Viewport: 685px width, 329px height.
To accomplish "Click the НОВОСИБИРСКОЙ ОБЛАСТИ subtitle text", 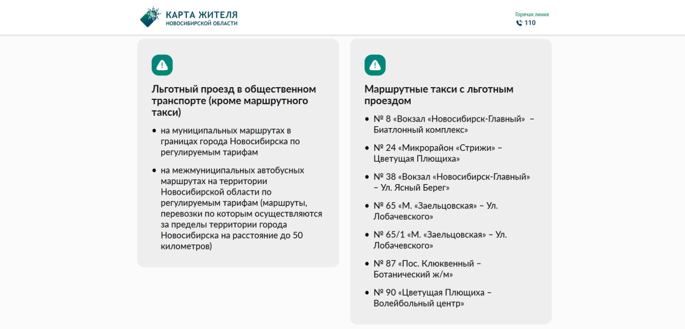I will pos(202,23).
